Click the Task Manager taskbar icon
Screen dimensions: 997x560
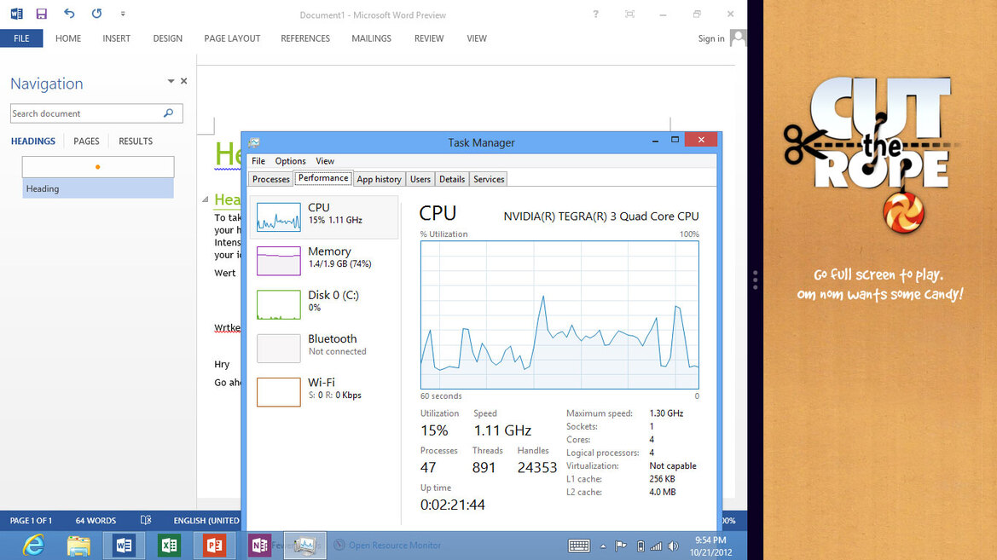(304, 546)
